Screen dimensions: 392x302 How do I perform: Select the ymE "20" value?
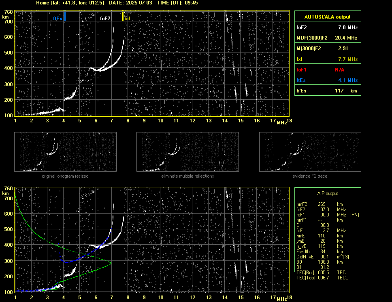tap(323, 241)
